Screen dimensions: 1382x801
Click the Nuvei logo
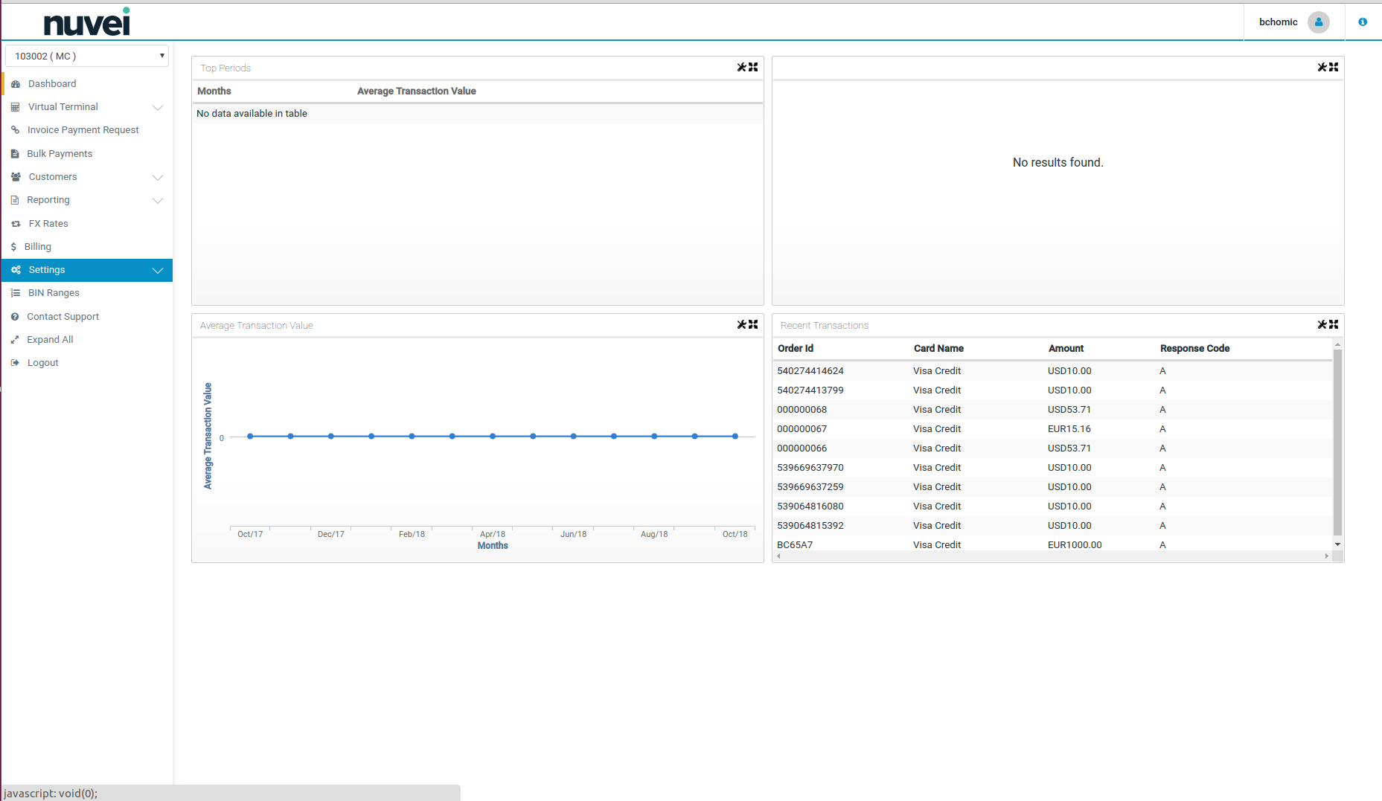point(87,22)
